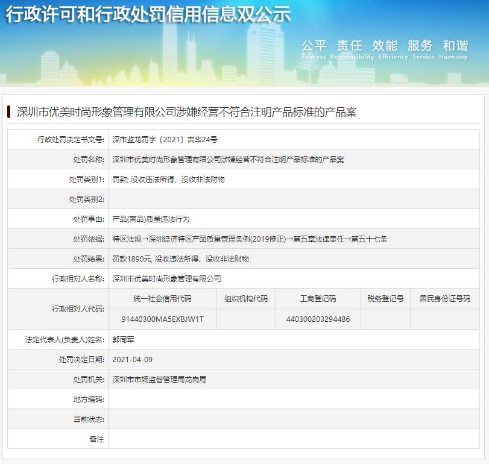Select company name in 行政相对人名称 row
Viewport: 489px width, 464px height.
coord(166,278)
